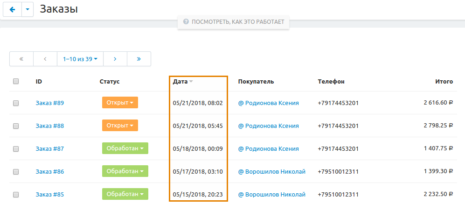Screen dimensions: 465x204
Task: Jump to the last page of orders
Action: click(139, 59)
